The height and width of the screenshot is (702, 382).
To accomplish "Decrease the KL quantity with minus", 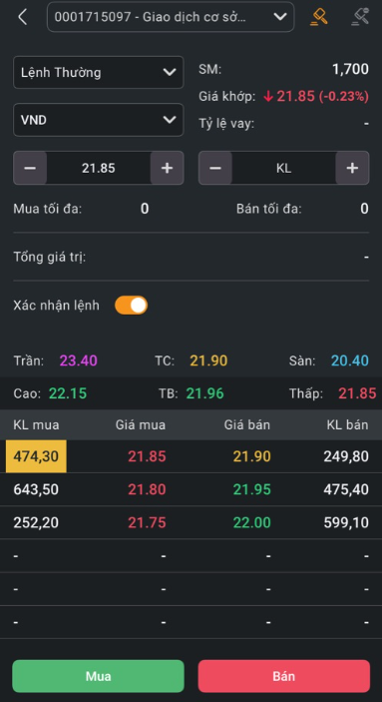I will click(x=215, y=168).
